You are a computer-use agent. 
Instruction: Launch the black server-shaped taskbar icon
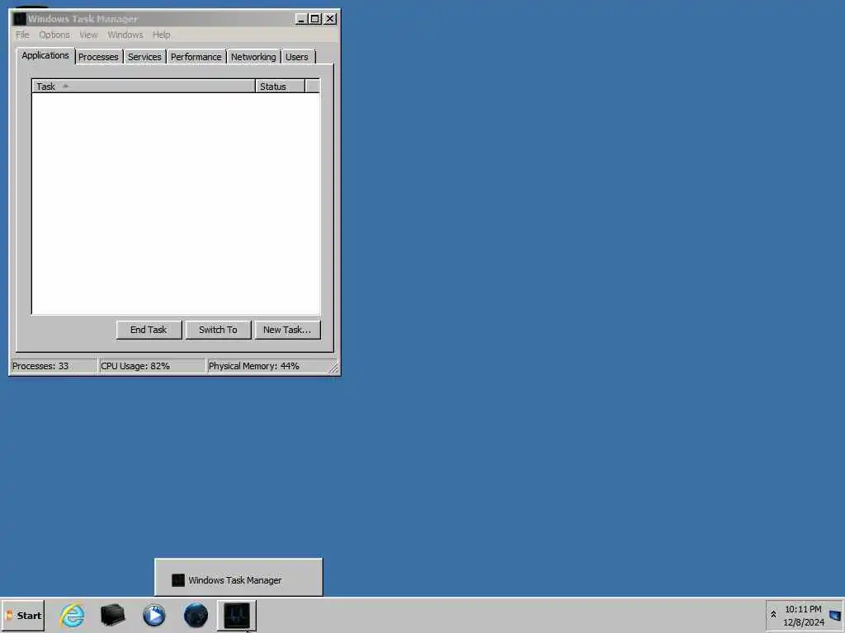[112, 615]
